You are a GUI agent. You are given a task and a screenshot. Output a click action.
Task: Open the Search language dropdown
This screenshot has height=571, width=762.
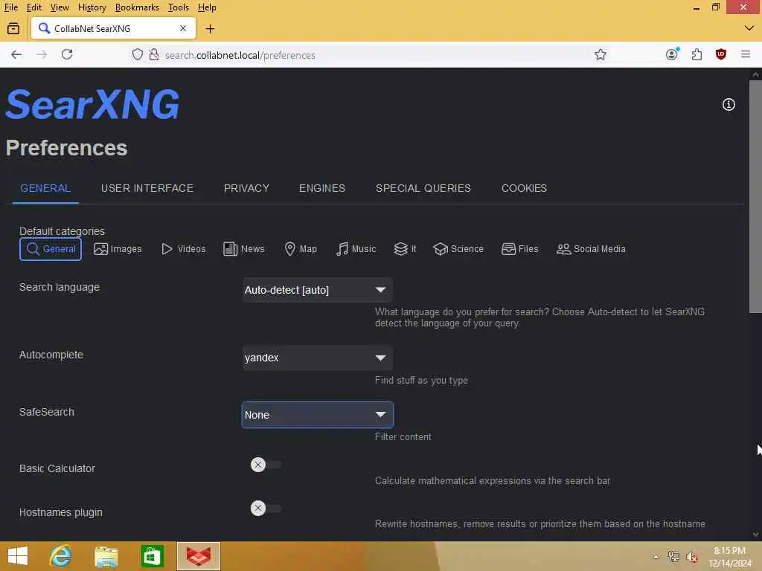[317, 290]
